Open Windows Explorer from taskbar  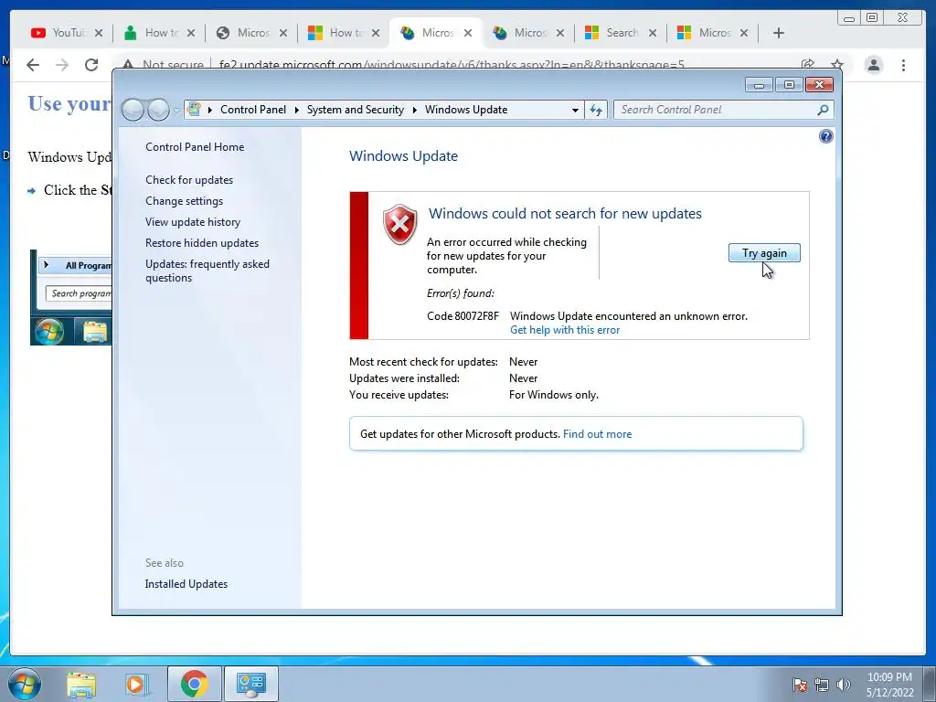pos(81,684)
